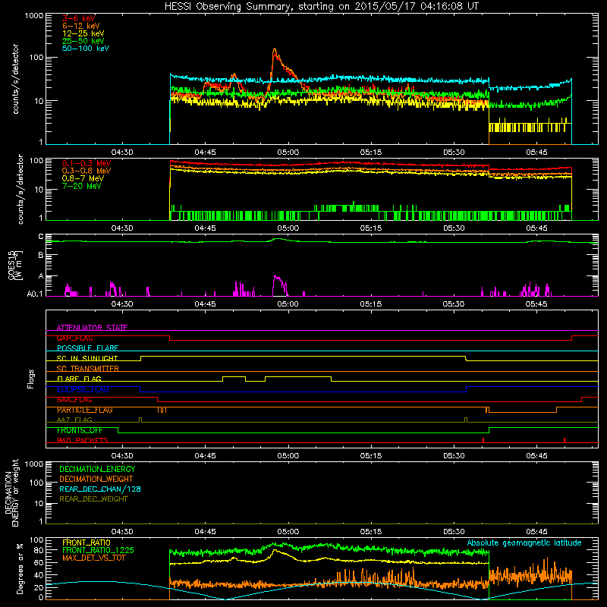Screen dimensions: 607x607
Task: Select the 0.1-0.3 MeV legend label
Action: coord(86,163)
